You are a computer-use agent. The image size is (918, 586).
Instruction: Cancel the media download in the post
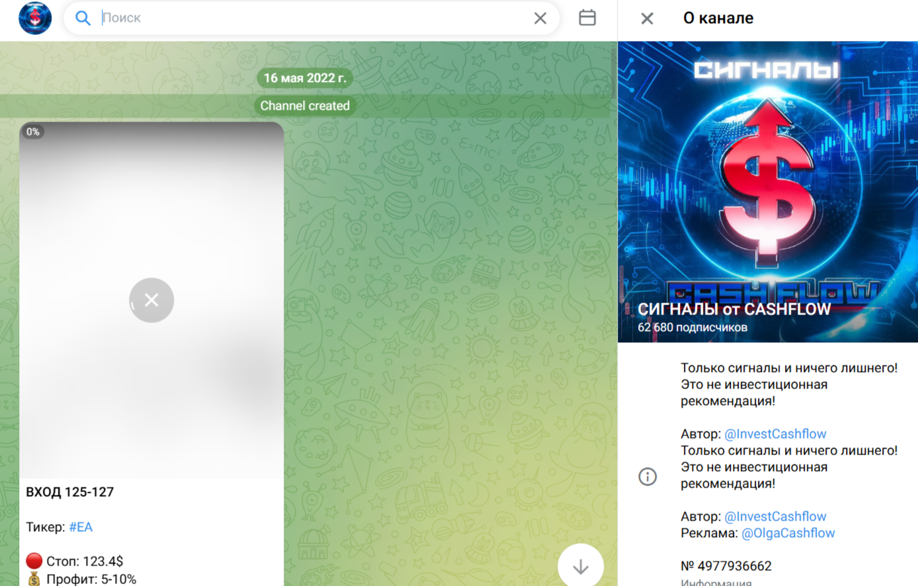coord(151,300)
